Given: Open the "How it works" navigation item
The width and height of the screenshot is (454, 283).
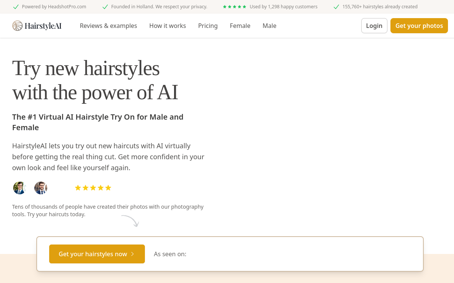Looking at the screenshot, I should [168, 26].
